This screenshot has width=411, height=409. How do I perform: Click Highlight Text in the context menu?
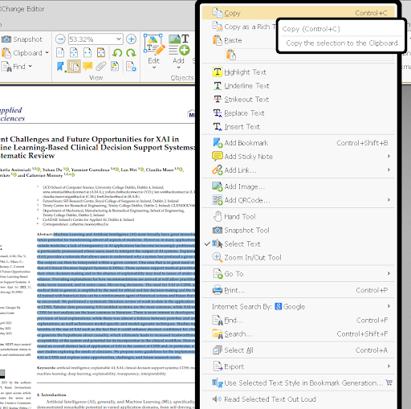(299, 72)
